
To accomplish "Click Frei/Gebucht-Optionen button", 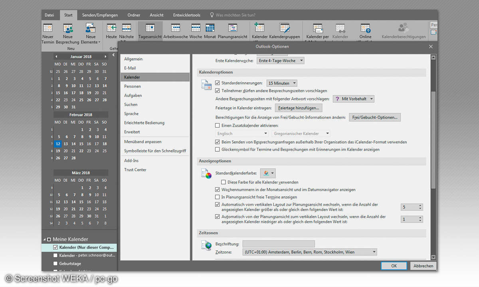I will point(375,117).
